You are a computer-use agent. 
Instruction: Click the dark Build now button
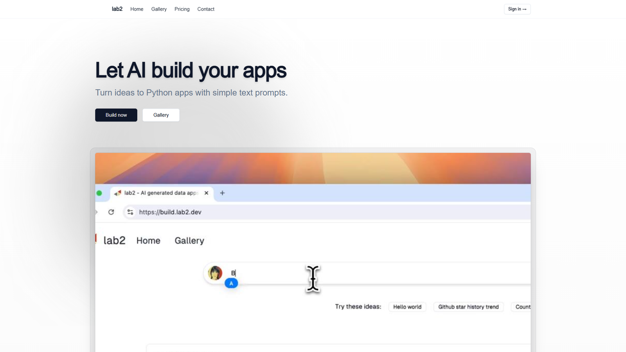click(116, 115)
